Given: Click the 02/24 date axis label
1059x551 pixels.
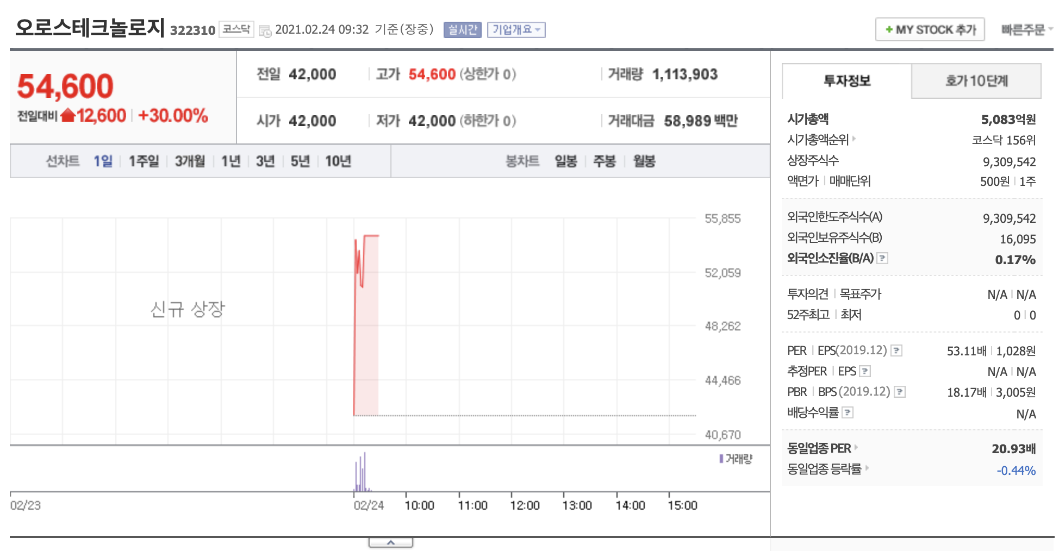Looking at the screenshot, I should 369,505.
